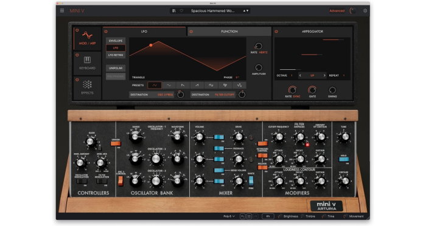
Task: Click the LFO Rate knob
Action: pos(259,46)
